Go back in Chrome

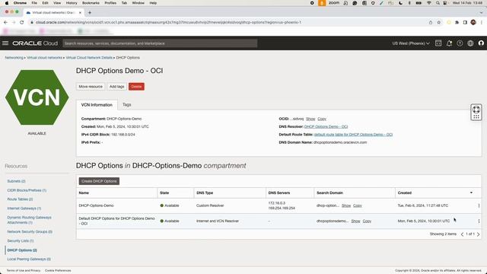coord(5,22)
